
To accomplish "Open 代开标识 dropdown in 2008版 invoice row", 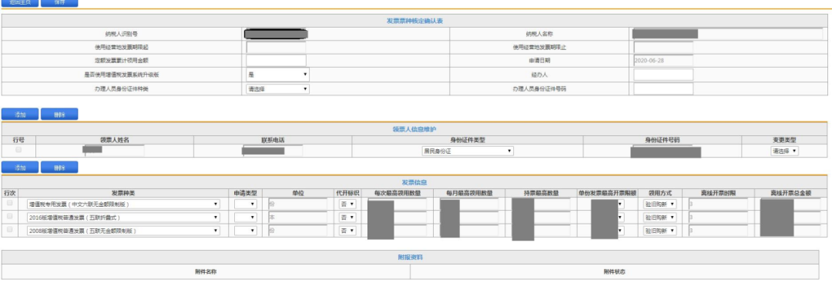I will coord(347,231).
